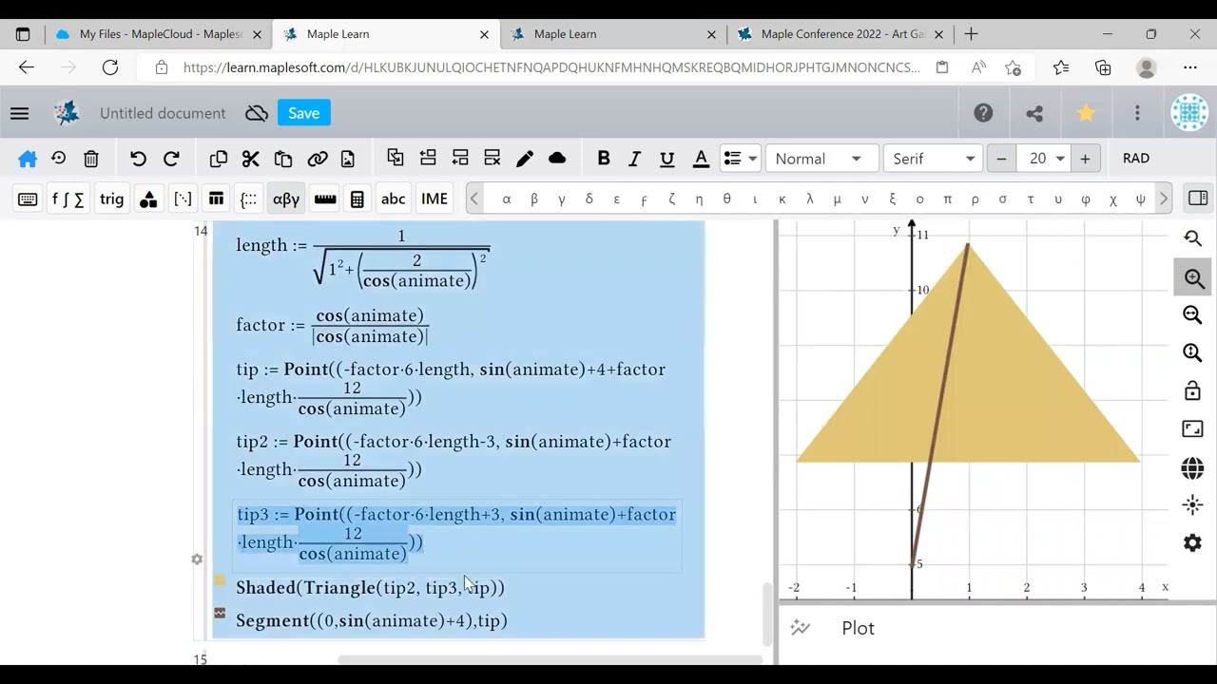Copy the selected content

(219, 159)
